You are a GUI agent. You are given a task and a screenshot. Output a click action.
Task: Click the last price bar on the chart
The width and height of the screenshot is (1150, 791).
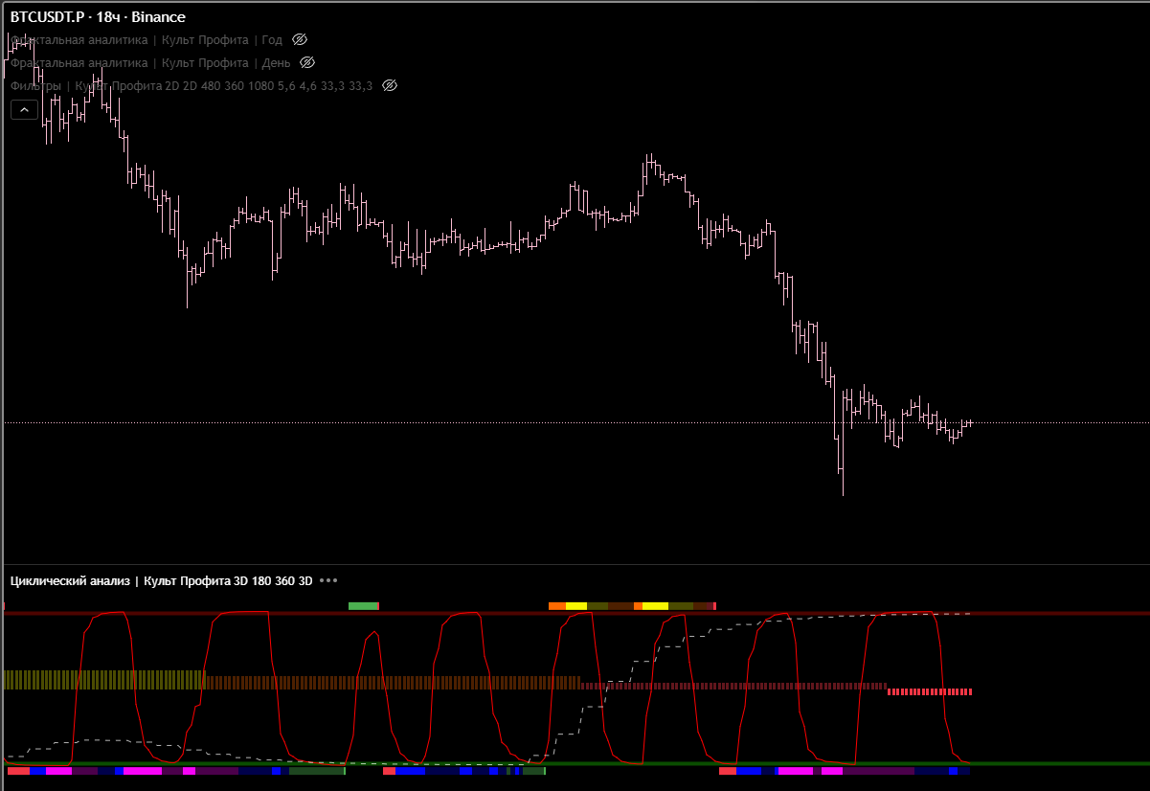coord(970,422)
